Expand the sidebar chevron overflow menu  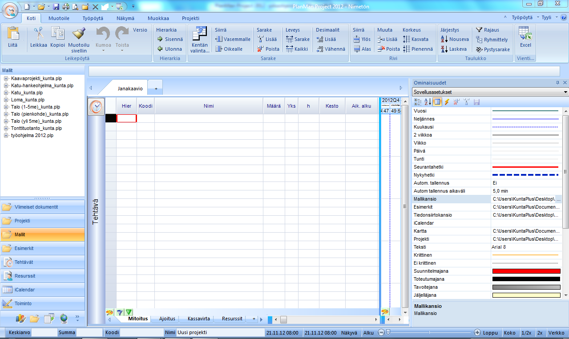click(77, 318)
